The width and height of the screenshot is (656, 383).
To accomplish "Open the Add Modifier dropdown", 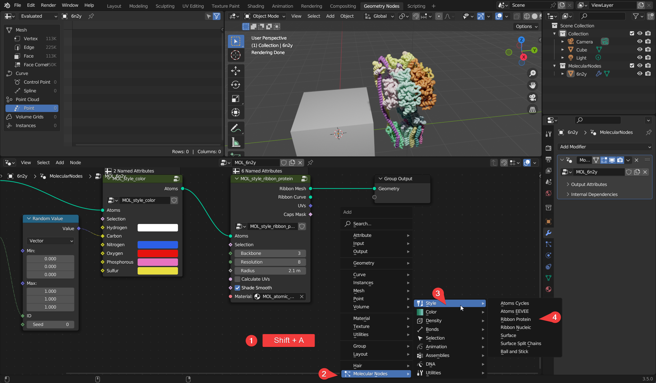I will click(x=605, y=147).
